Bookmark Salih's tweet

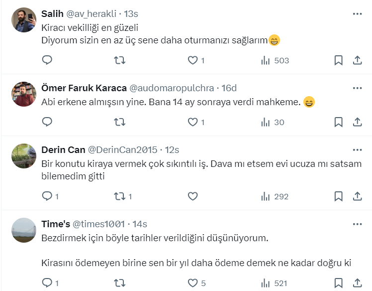click(338, 60)
